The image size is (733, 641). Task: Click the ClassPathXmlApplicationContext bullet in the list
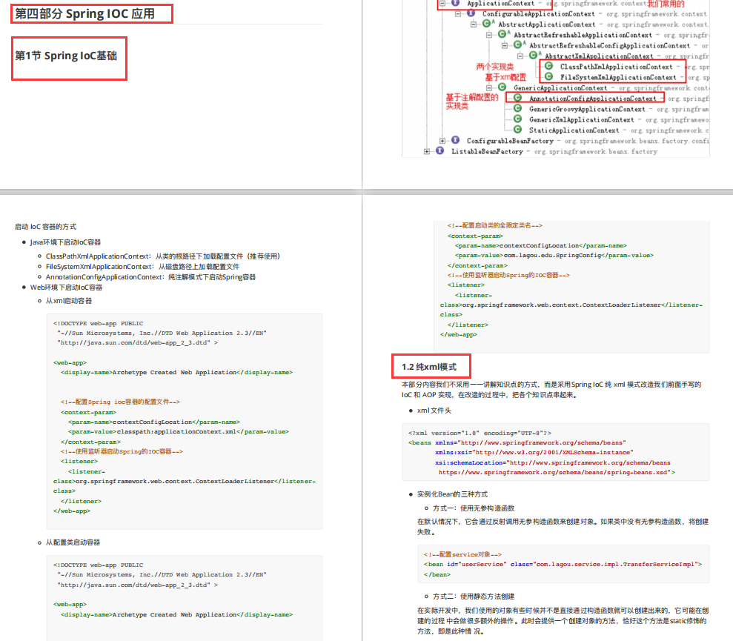coord(162,256)
